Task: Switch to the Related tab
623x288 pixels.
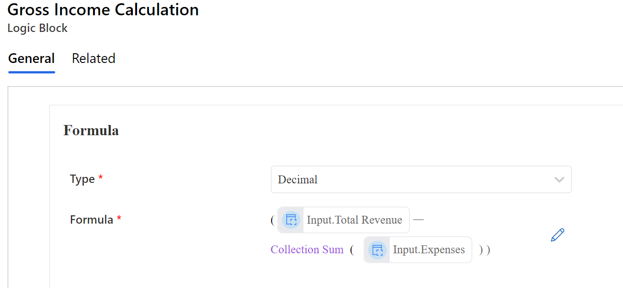Action: pos(93,59)
